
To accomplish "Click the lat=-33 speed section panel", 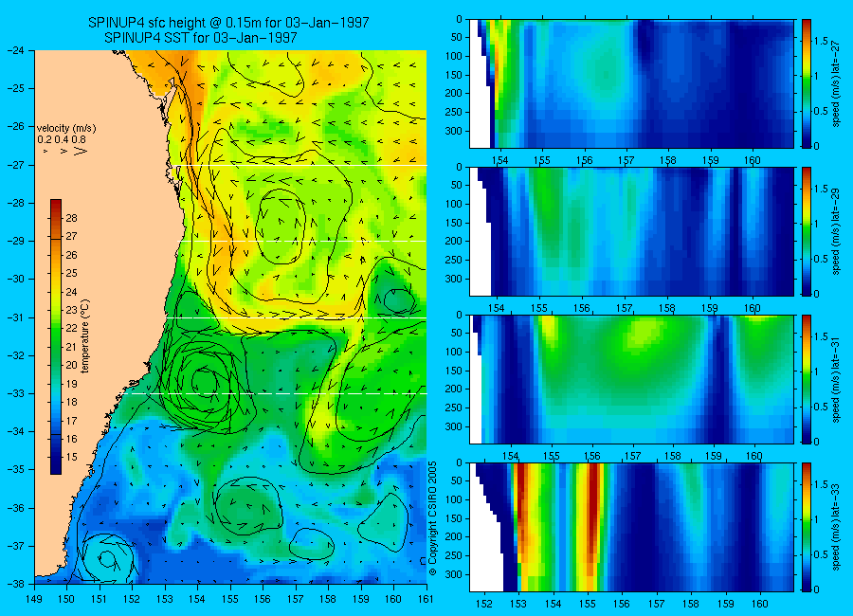I will pos(631,527).
